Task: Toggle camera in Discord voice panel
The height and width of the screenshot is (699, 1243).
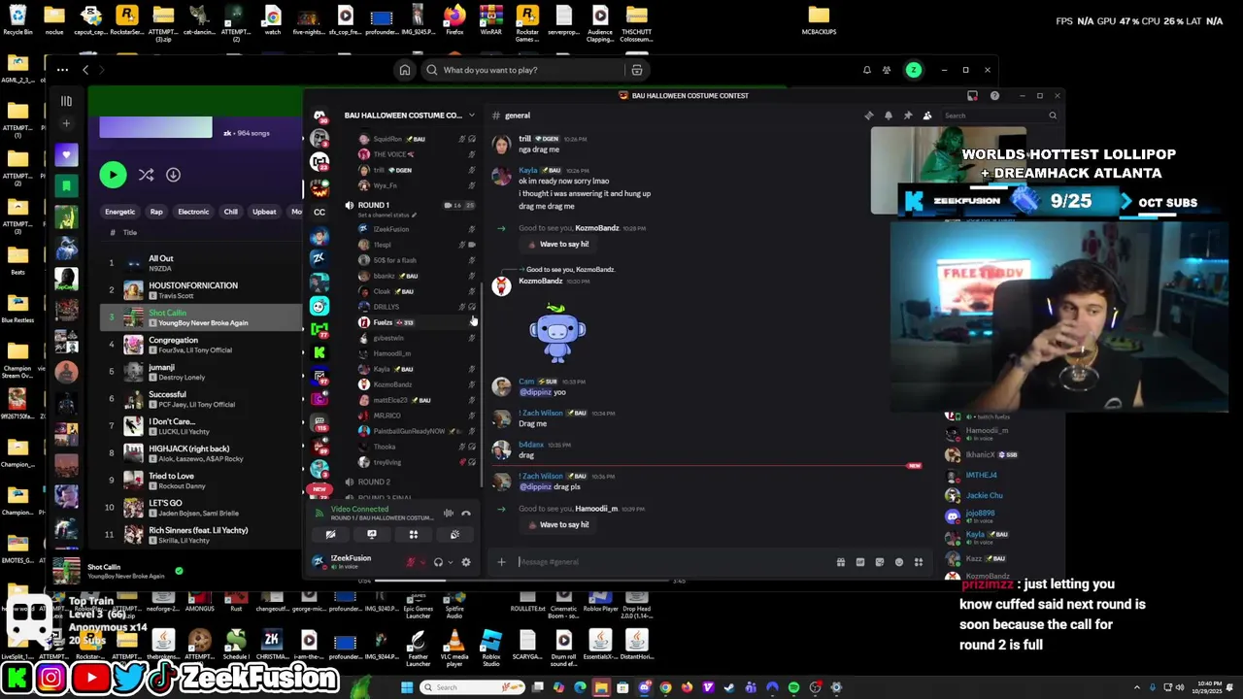Action: click(x=331, y=534)
